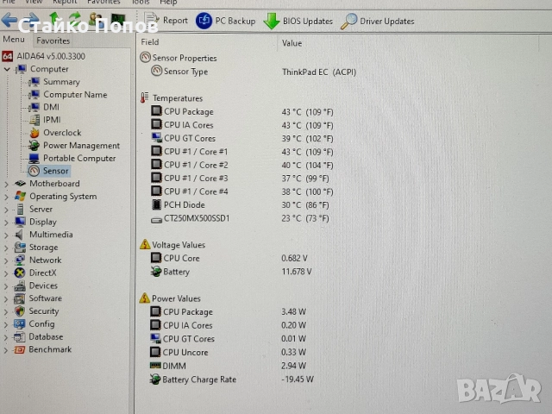This screenshot has height=414, width=552.
Task: Click the Voltage Values section heading
Action: (x=172, y=245)
